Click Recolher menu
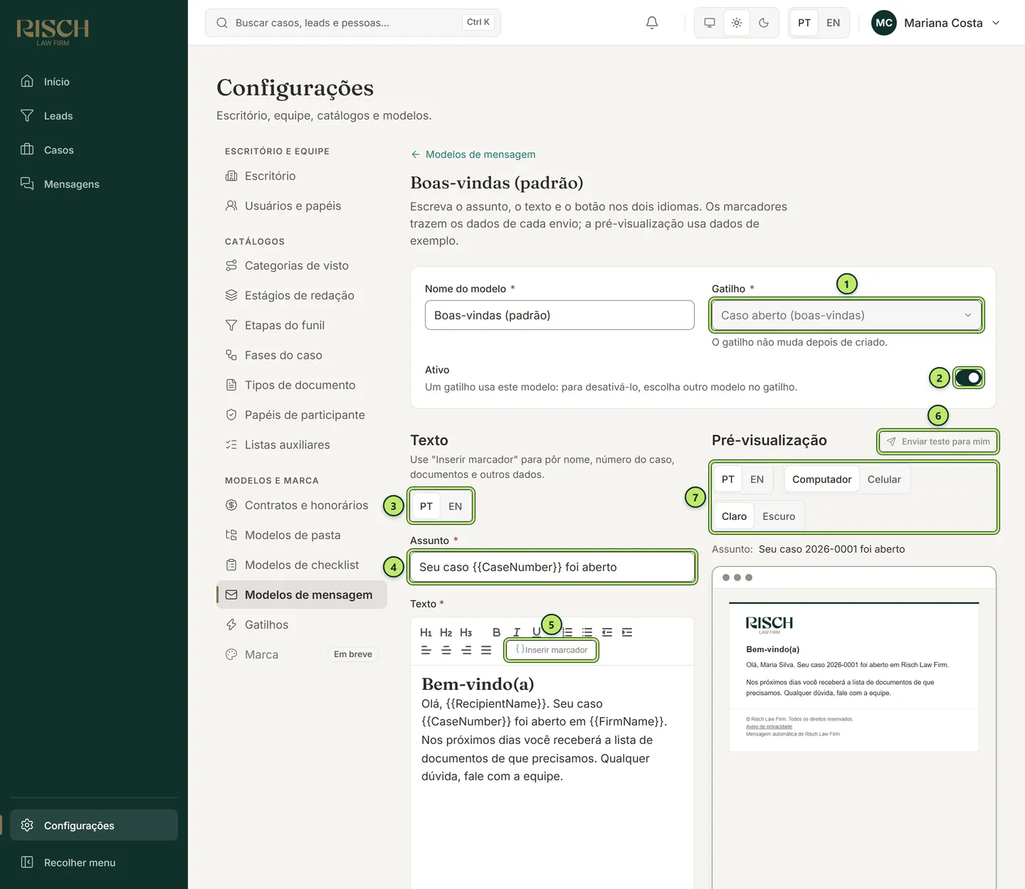Viewport: 1025px width, 889px height. (x=94, y=862)
